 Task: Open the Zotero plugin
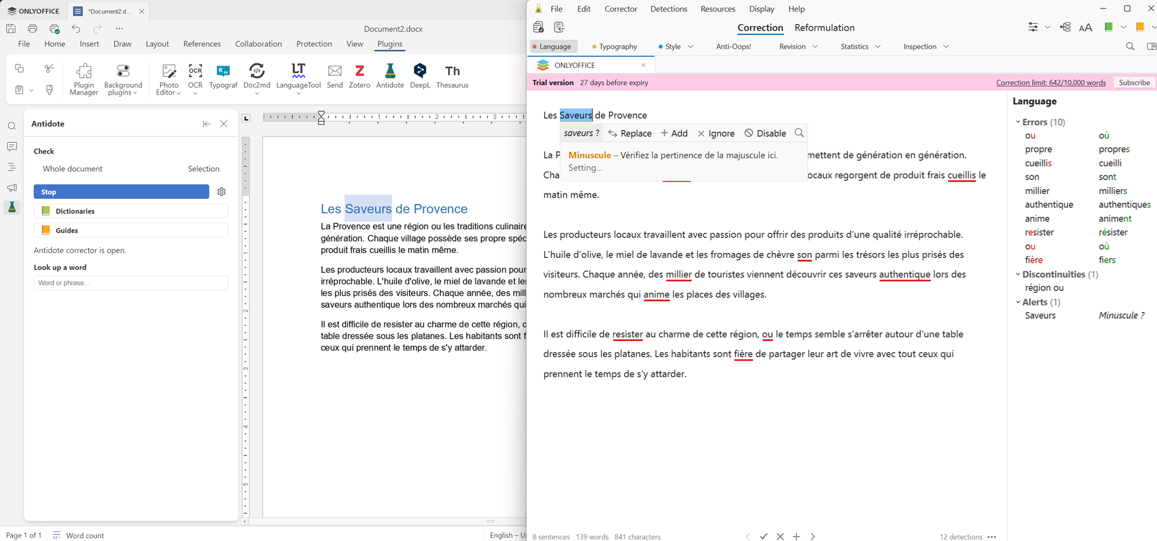359,77
